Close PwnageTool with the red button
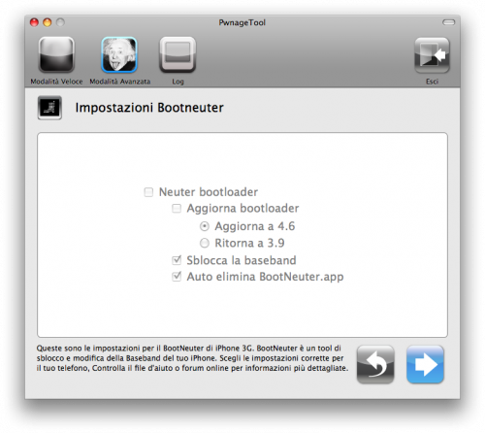 pyautogui.click(x=34, y=22)
